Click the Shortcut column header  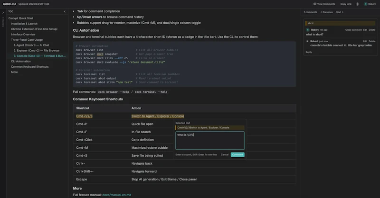coord(82,108)
